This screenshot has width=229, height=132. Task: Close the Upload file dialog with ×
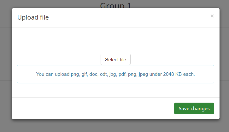click(212, 16)
